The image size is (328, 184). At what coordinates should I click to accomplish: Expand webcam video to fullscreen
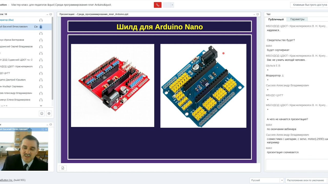tap(43, 129)
